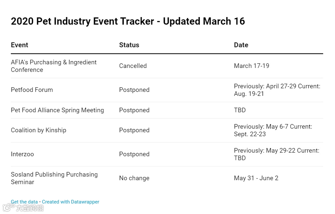Click the TBD date for Pet Food Alliance
Screen dimensions: 335x214
coord(240,110)
